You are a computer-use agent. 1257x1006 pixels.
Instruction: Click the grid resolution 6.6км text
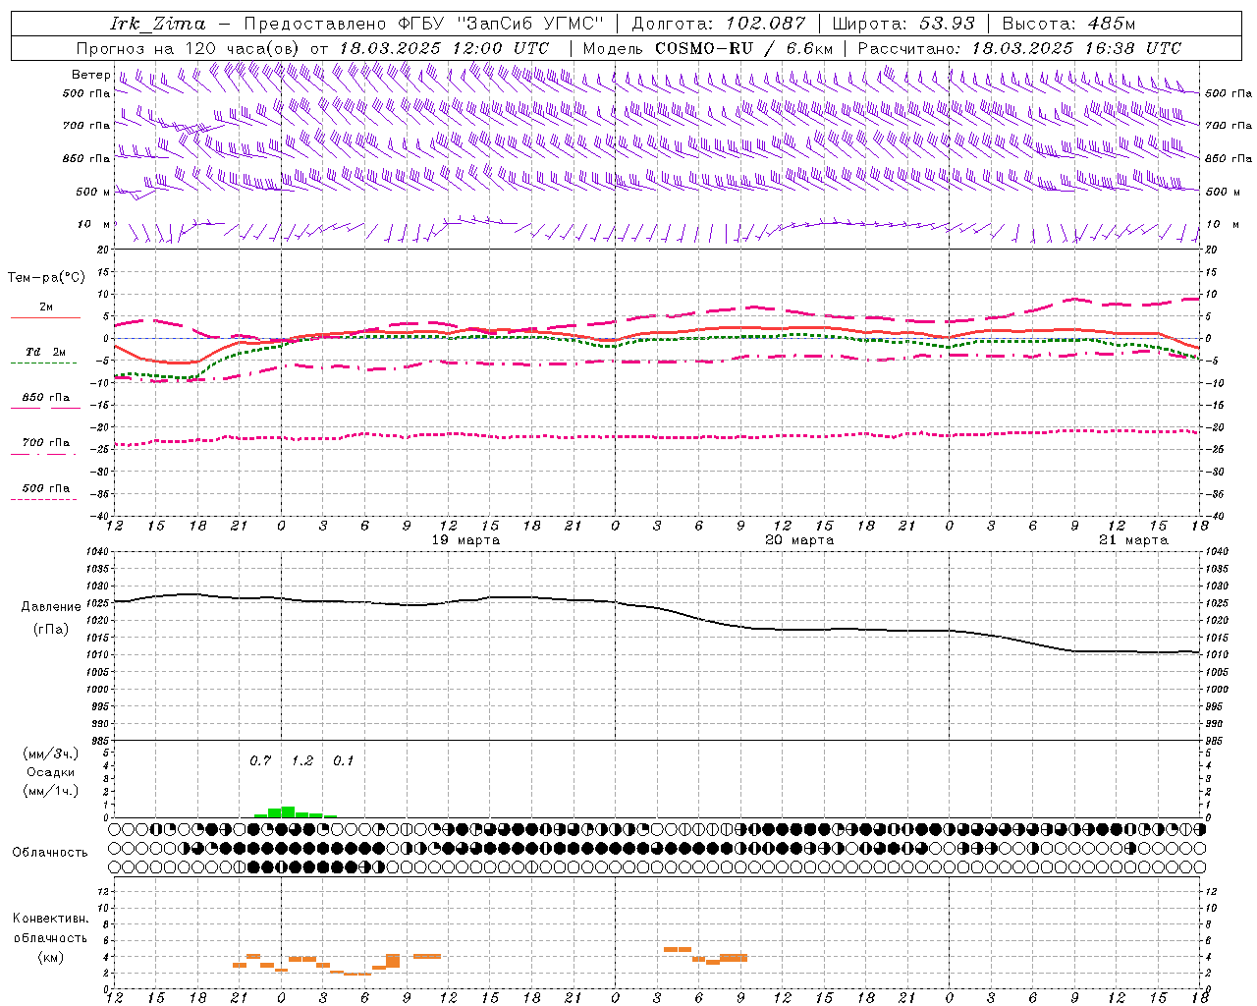click(809, 48)
